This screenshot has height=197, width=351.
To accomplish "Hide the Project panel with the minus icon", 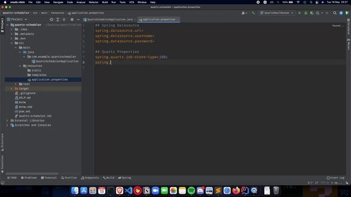I will tap(78, 20).
